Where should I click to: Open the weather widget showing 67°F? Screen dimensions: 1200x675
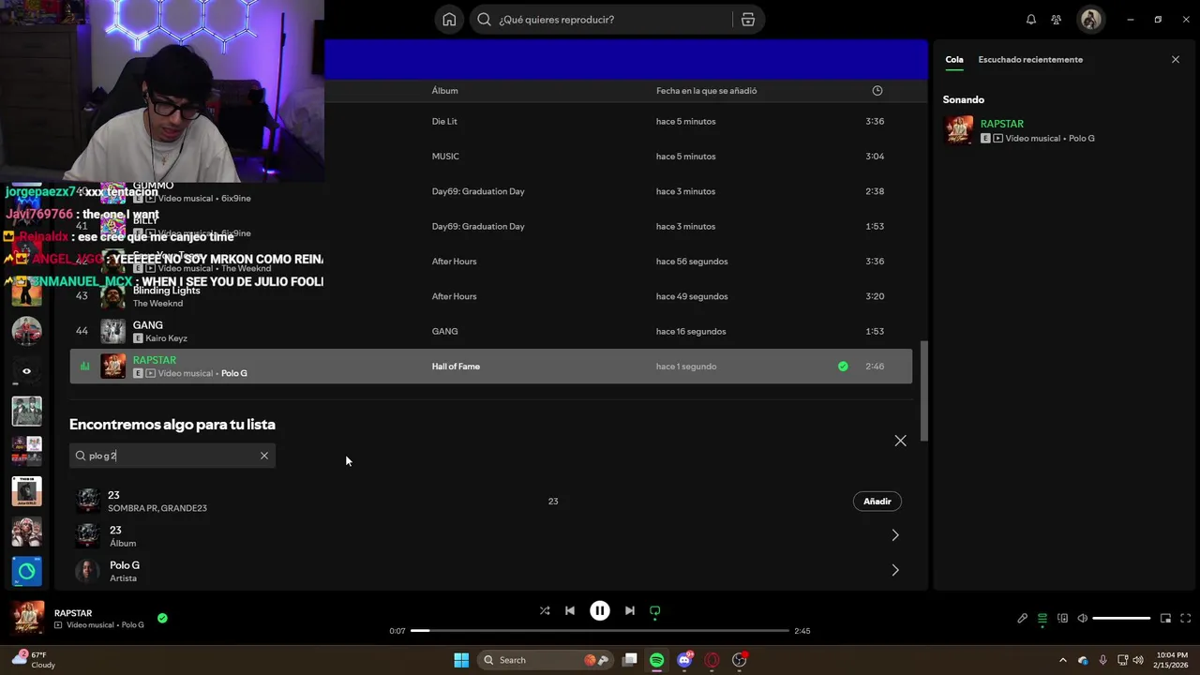[x=35, y=660]
